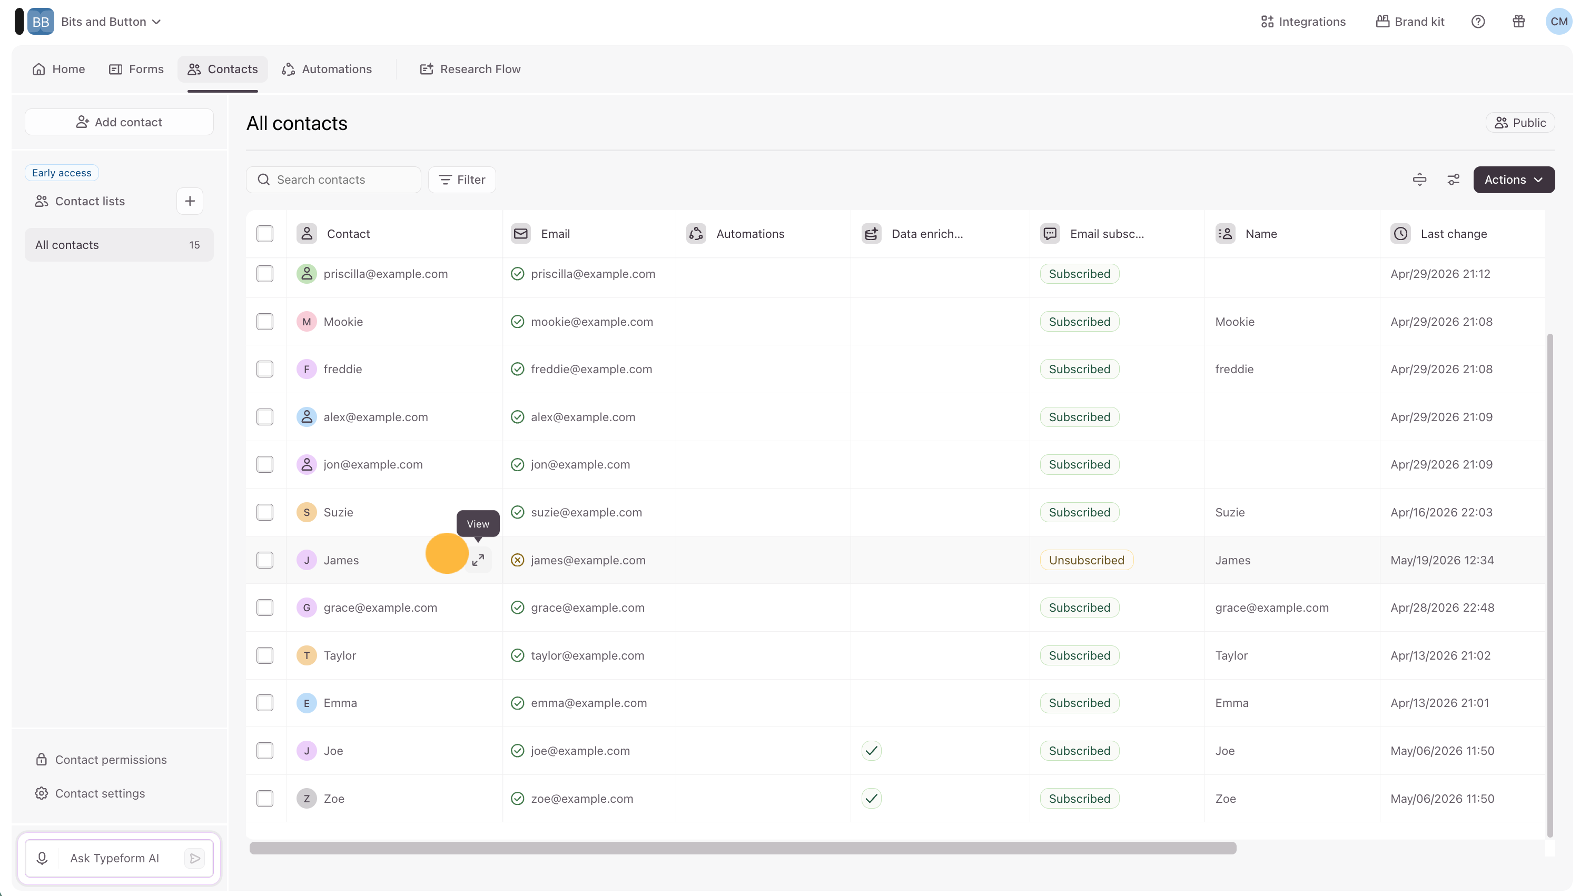Viewport: 1580px width, 896px height.
Task: Click the vertical table scrollbar
Action: (1550, 585)
